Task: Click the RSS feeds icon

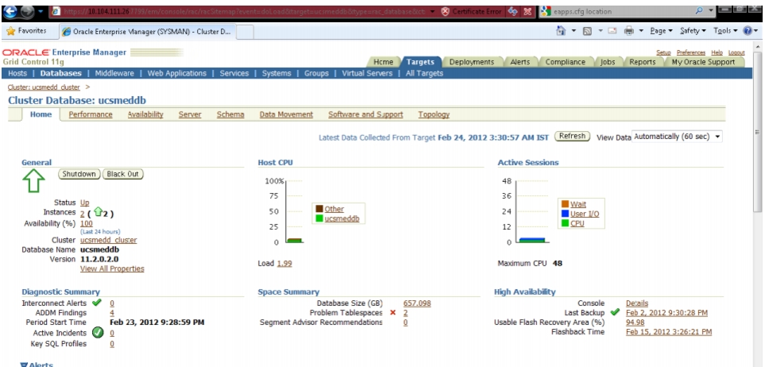Action: point(587,31)
